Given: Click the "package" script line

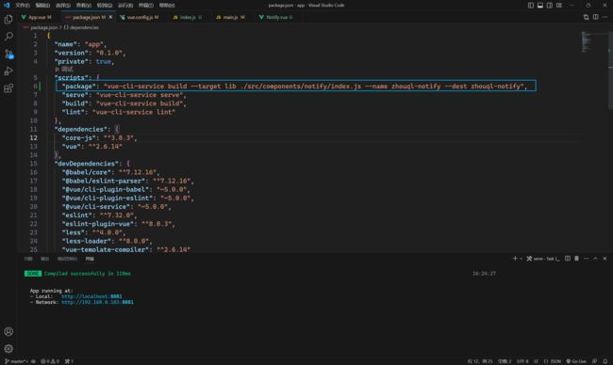Looking at the screenshot, I should tap(296, 87).
